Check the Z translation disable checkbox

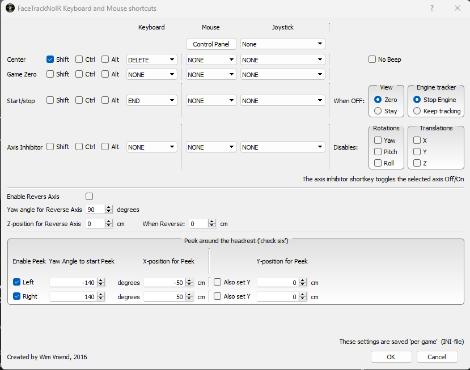point(417,163)
